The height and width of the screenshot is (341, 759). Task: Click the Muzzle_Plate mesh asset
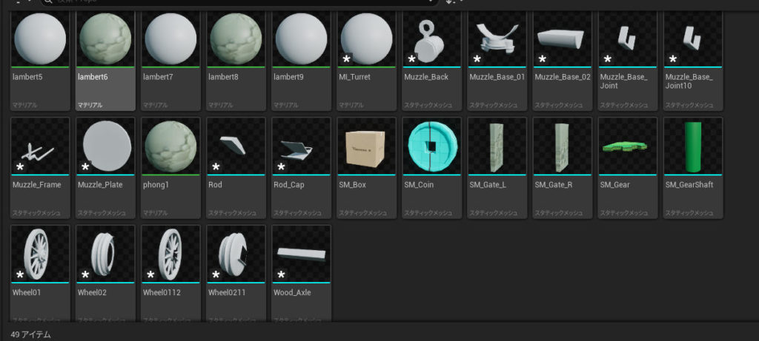pos(105,146)
